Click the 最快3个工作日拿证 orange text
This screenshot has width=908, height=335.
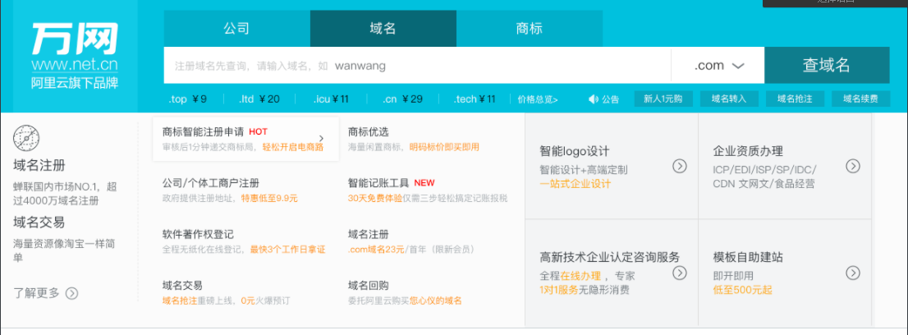point(288,250)
